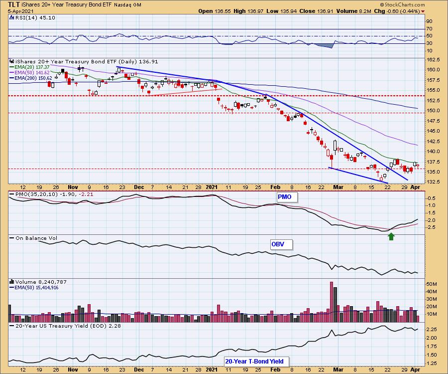
Task: Click the chart title 'iShares 20+ Year Treasury Bond ETF'
Action: pyautogui.click(x=66, y=5)
